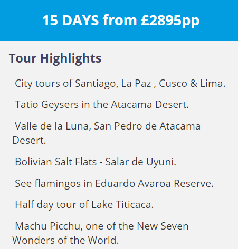Click the word Cusco in first highlight
The width and height of the screenshot is (238, 249).
pos(173,84)
